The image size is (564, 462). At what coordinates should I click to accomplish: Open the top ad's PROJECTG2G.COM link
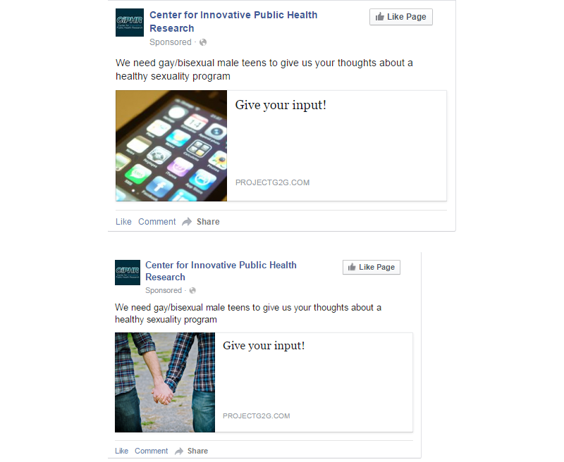(272, 182)
